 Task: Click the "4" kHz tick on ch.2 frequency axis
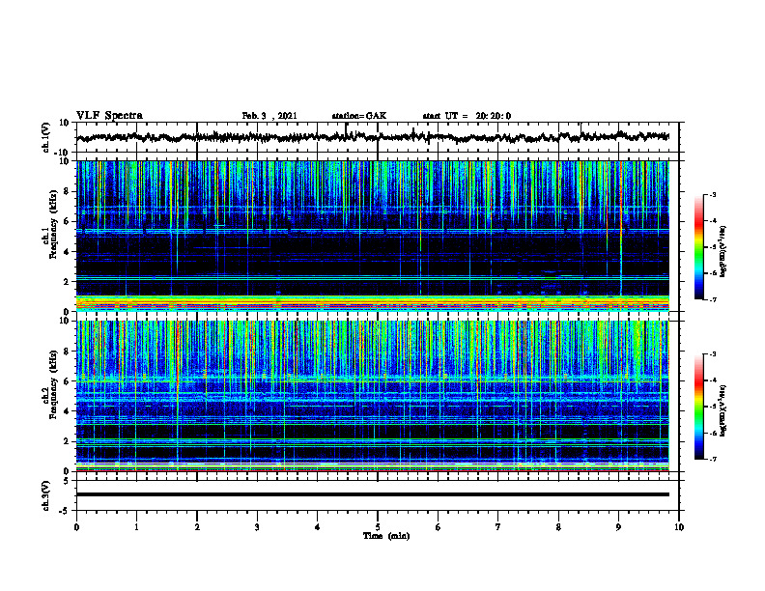67,411
